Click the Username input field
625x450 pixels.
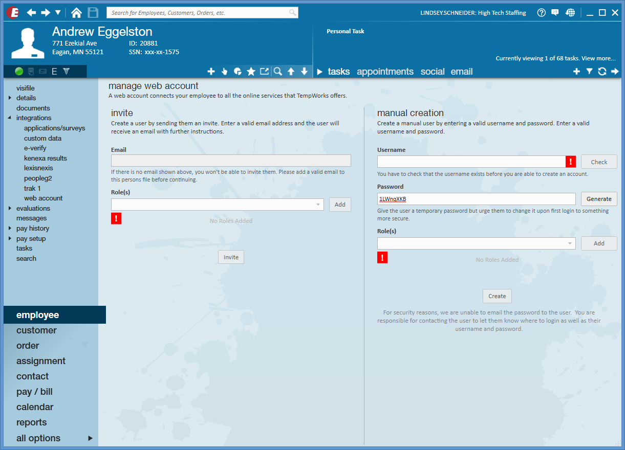471,162
